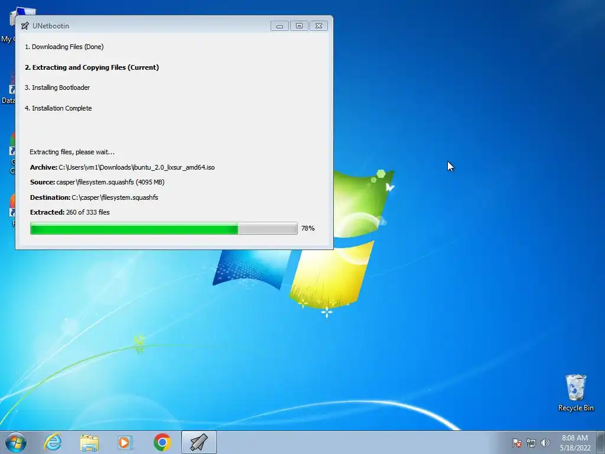The image size is (605, 454).
Task: Select the UNetbootin taskbar button
Action: [x=199, y=442]
